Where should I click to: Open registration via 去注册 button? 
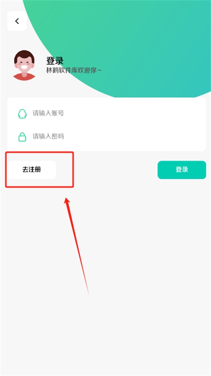point(31,170)
